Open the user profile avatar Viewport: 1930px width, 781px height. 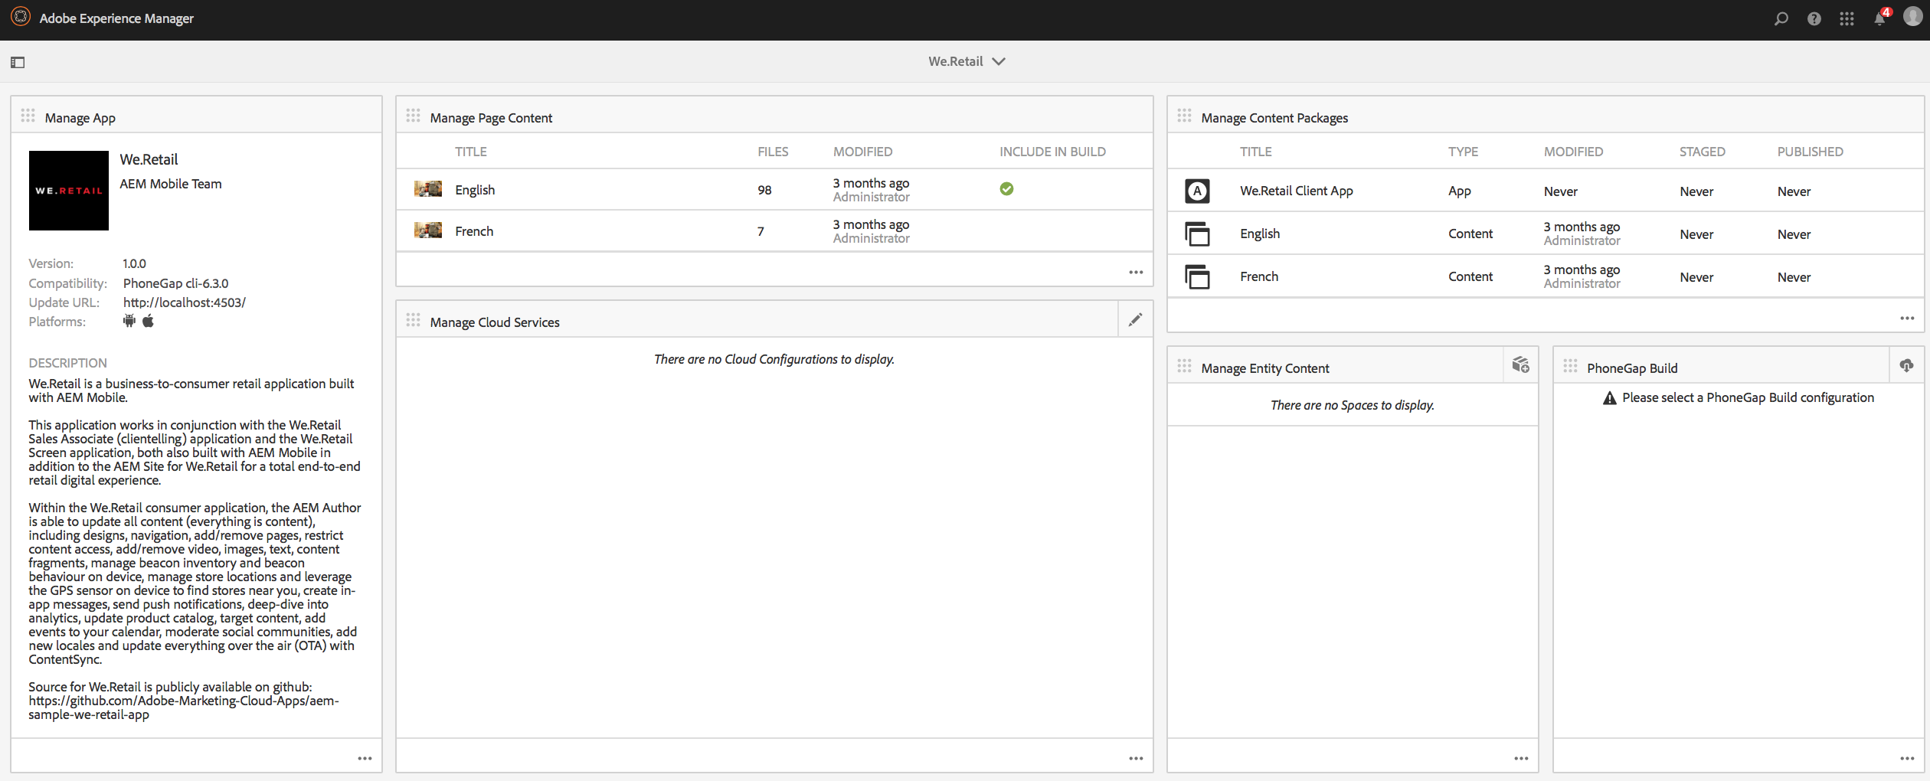1912,17
